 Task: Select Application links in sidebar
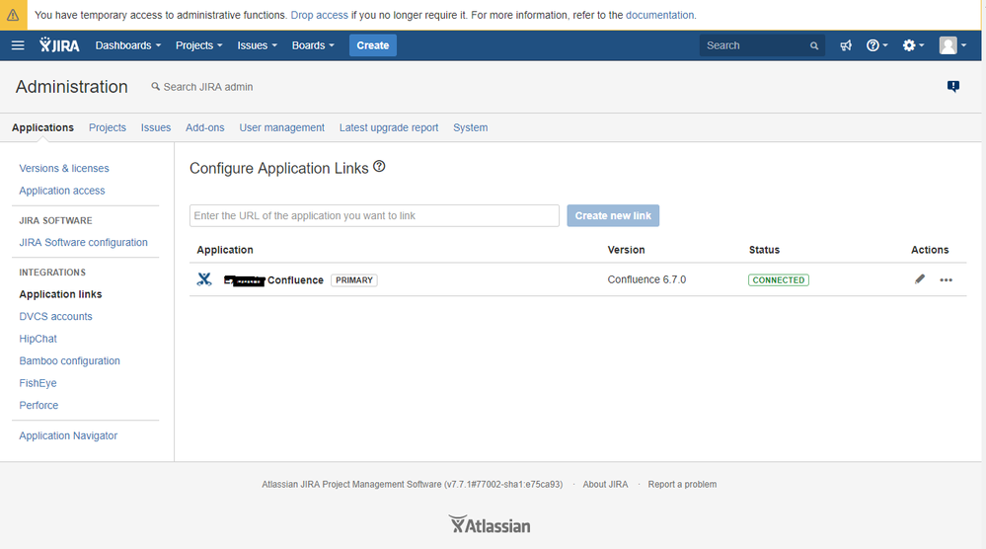60,294
